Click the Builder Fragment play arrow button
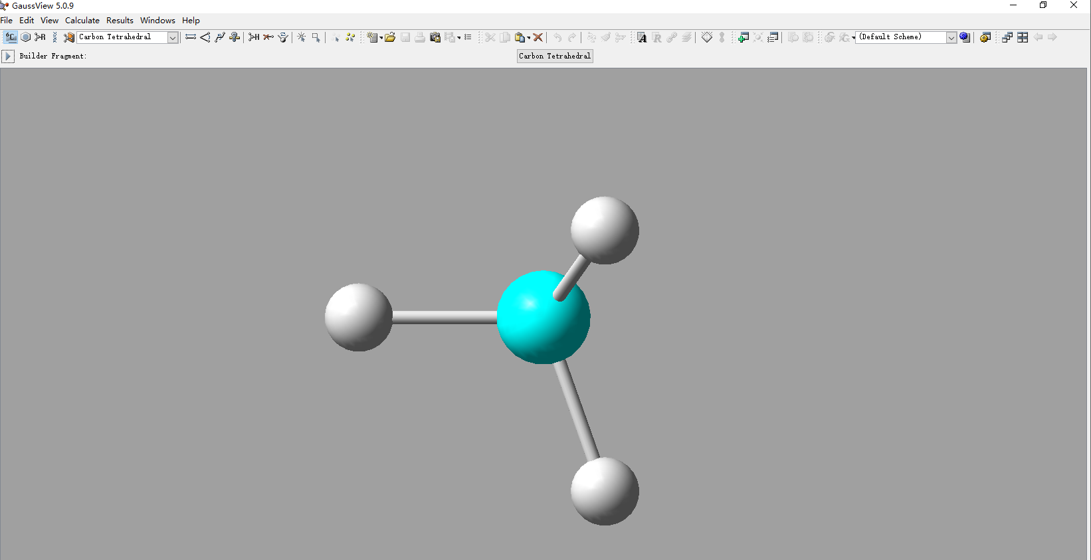Viewport: 1091px width, 560px height. [x=8, y=56]
